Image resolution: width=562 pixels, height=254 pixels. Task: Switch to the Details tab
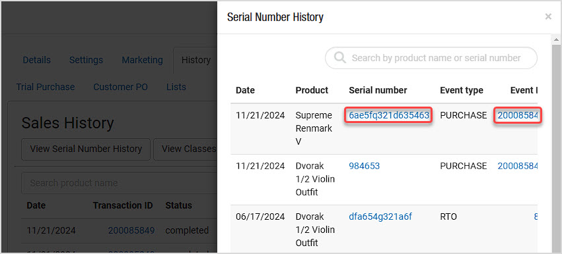36,60
